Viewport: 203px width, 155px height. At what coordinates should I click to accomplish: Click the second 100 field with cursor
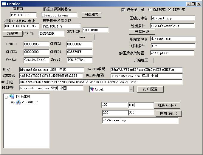(x=141, y=105)
